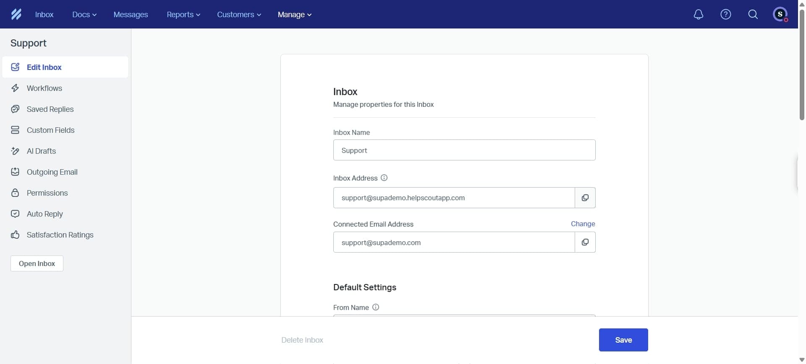806x364 pixels.
Task: Click the Inbox Address text field
Action: [x=454, y=198]
